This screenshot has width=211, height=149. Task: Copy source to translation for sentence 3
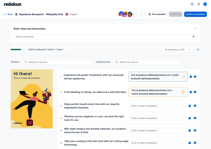(x=190, y=106)
